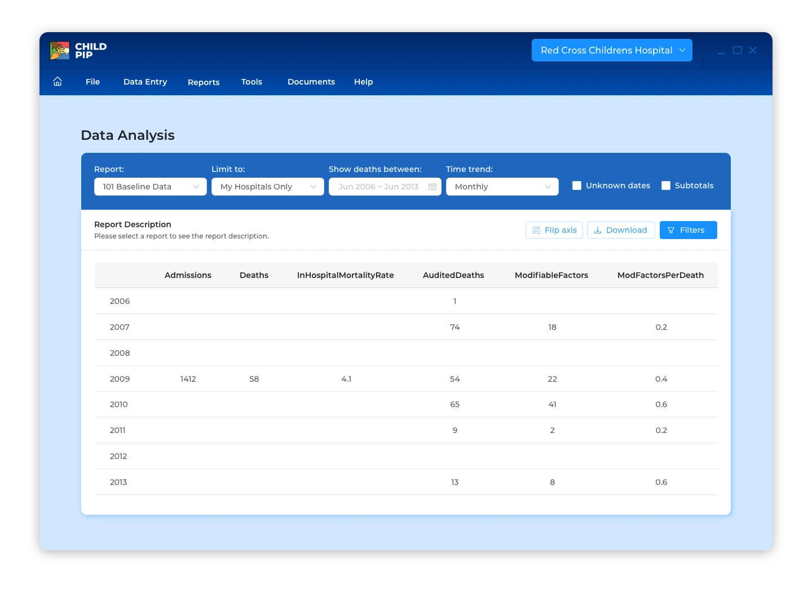Open the Time trend Monthly dropdown

pos(502,187)
